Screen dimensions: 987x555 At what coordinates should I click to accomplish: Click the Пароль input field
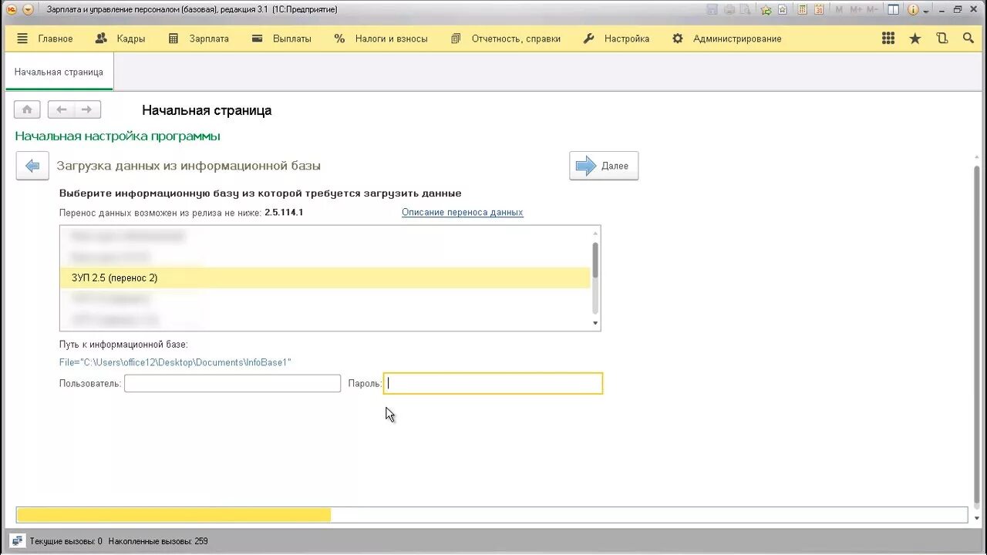click(x=493, y=383)
